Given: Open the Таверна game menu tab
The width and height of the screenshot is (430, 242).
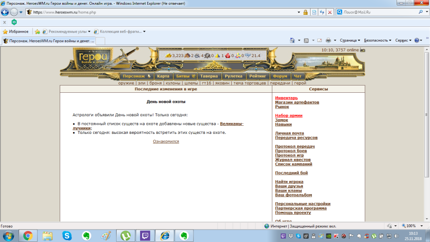Looking at the screenshot, I should (209, 76).
